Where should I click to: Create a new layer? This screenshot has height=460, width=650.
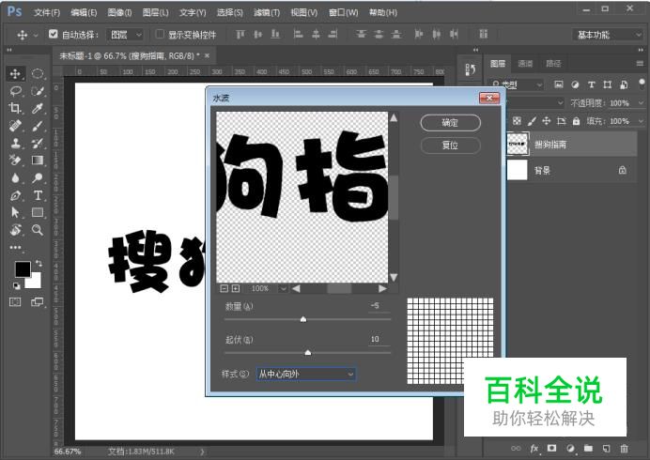[606, 449]
